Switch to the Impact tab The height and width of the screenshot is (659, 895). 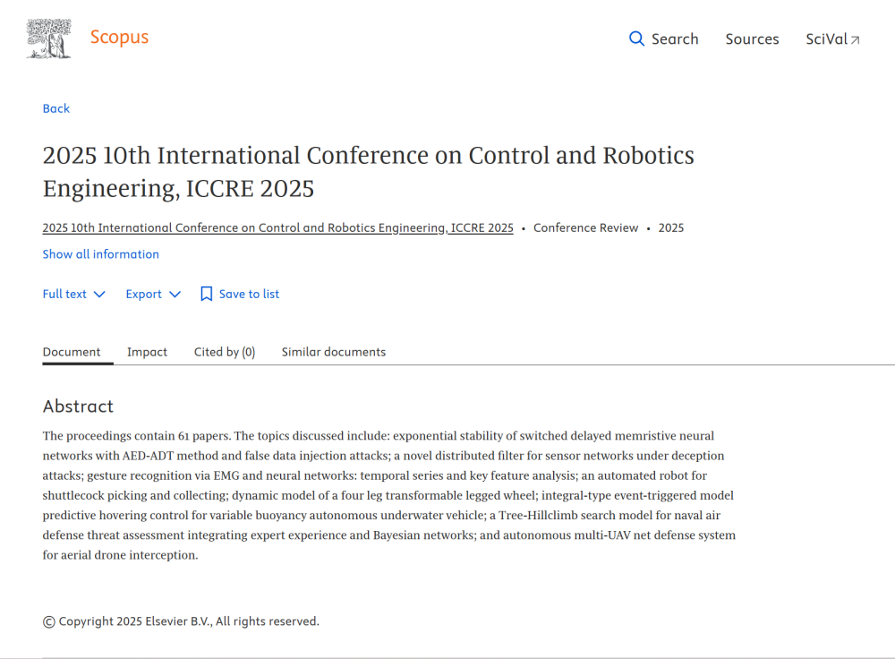[x=147, y=352]
